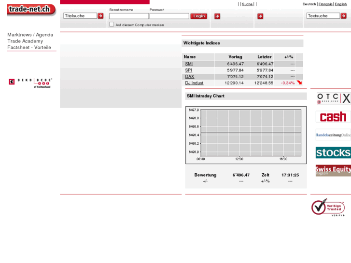This screenshot has height=263, width=351.
Task: Open the BEKB BCBE logo
Action: point(30,83)
